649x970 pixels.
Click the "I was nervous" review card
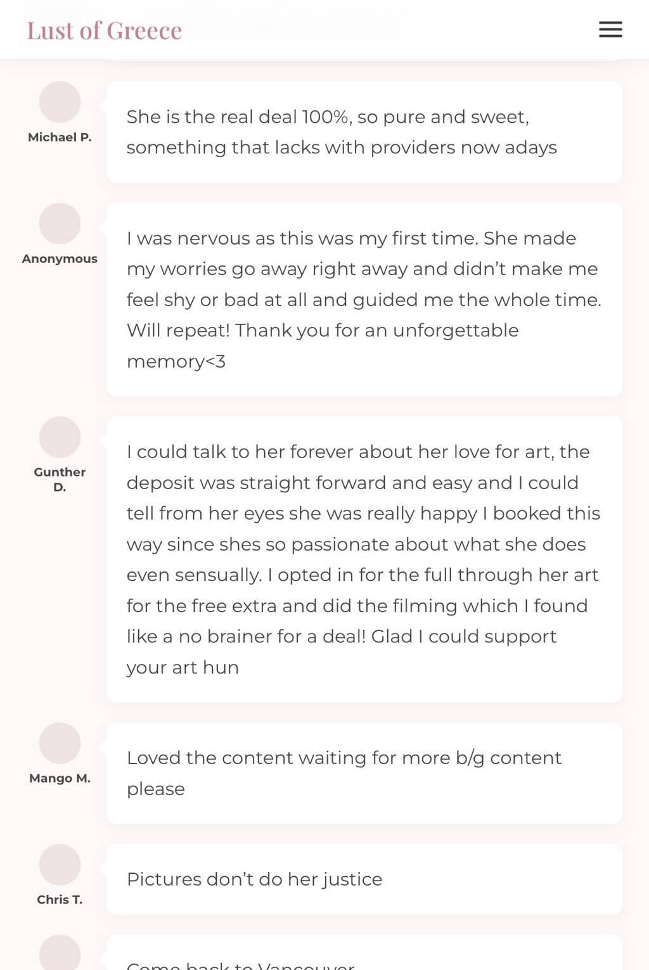(x=364, y=299)
